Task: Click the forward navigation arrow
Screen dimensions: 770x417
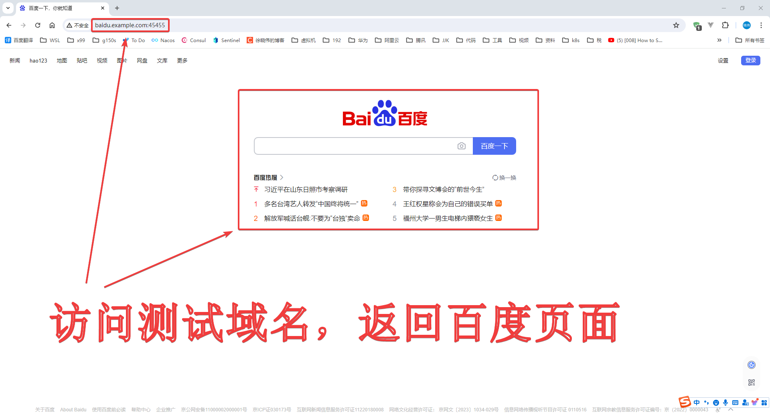Action: [x=23, y=25]
